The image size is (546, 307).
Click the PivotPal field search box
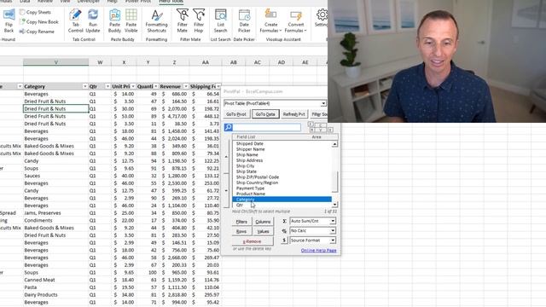(267, 127)
